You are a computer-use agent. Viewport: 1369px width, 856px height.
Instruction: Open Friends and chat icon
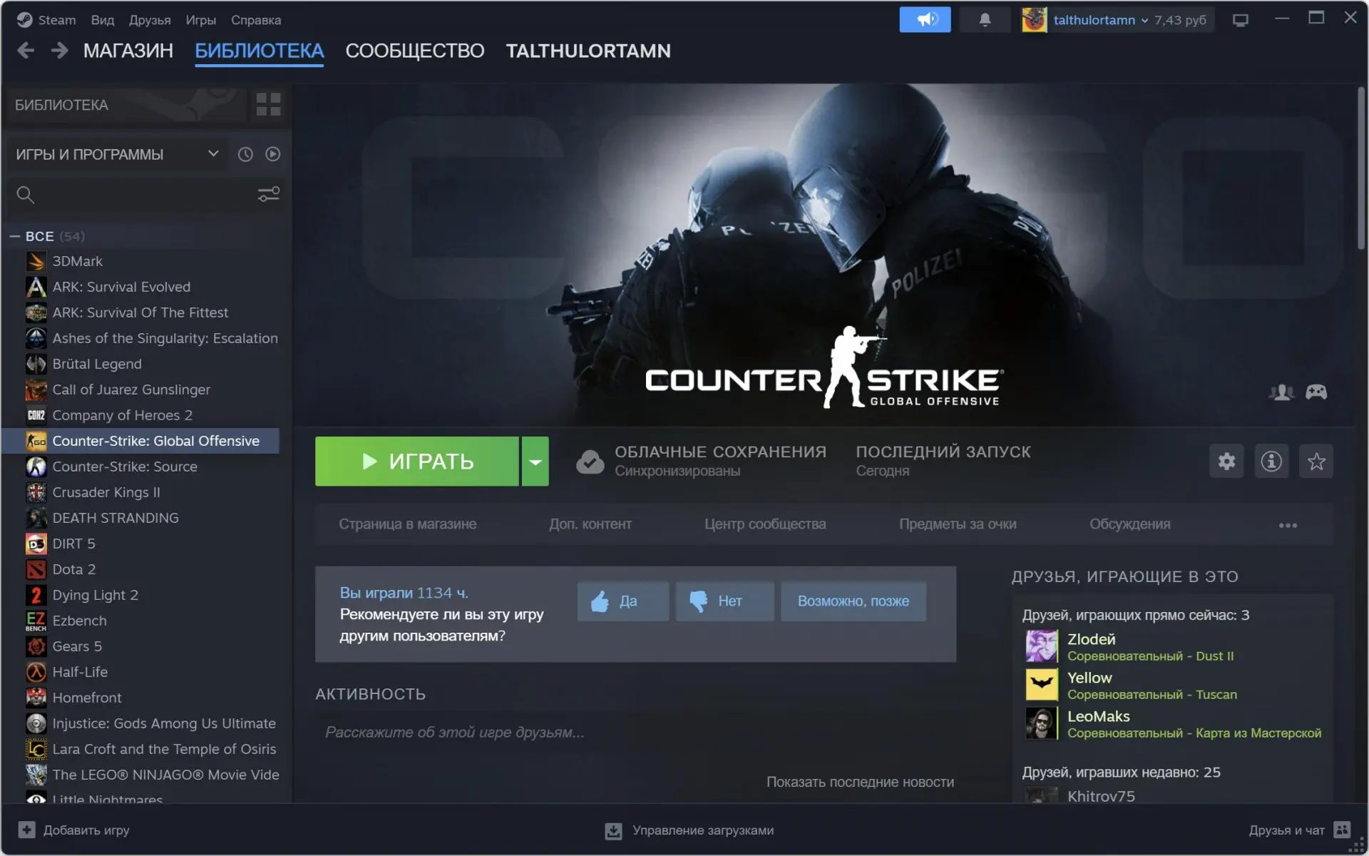1342,830
